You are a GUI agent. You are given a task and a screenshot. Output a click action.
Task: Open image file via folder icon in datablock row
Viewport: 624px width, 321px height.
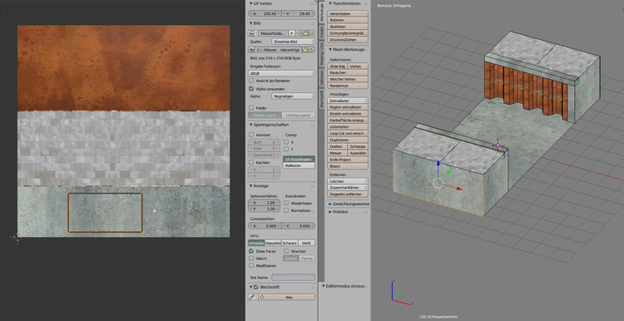pos(305,33)
